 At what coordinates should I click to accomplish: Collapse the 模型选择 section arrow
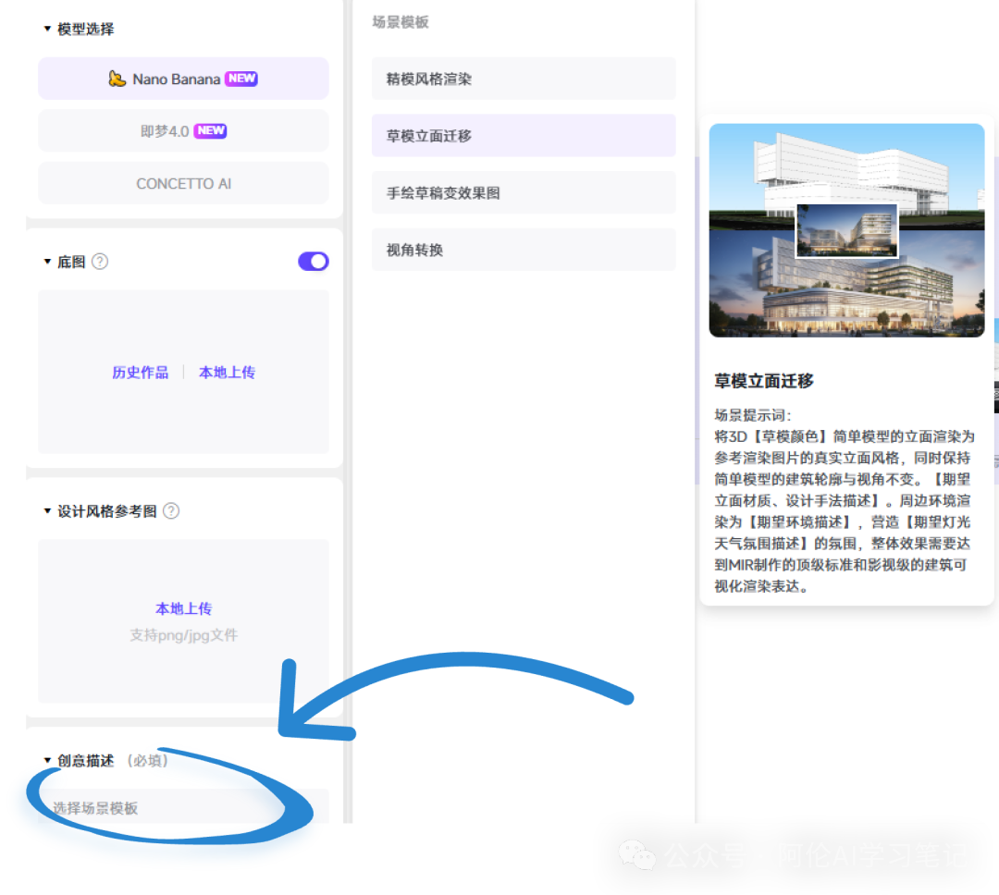47,29
